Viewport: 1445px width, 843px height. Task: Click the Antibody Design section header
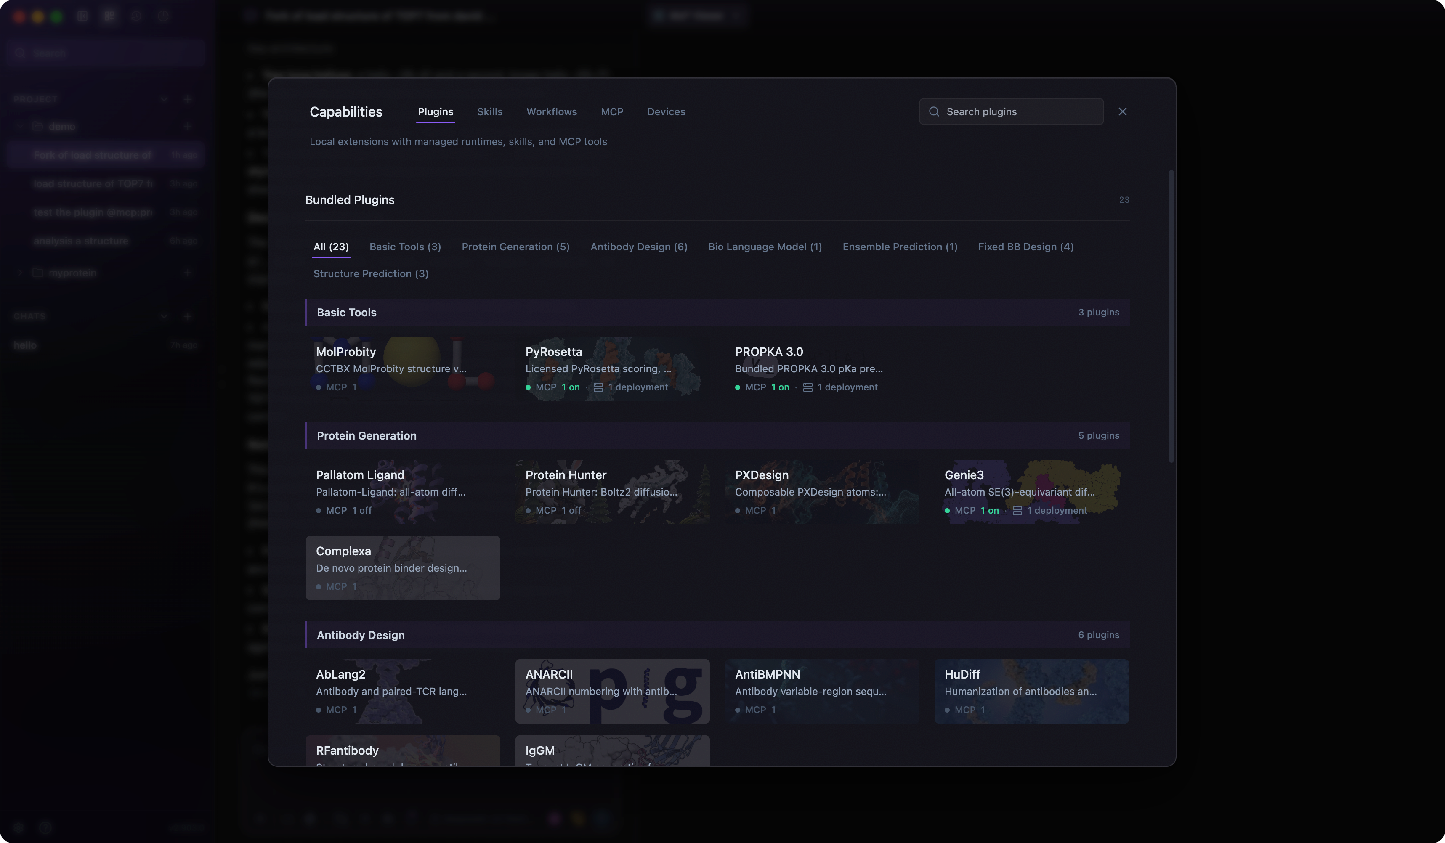717,635
